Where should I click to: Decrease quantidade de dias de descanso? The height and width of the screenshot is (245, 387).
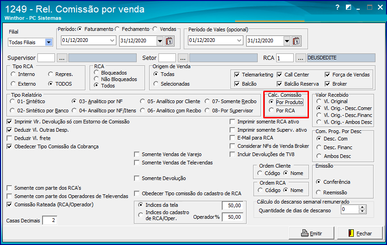362,211
